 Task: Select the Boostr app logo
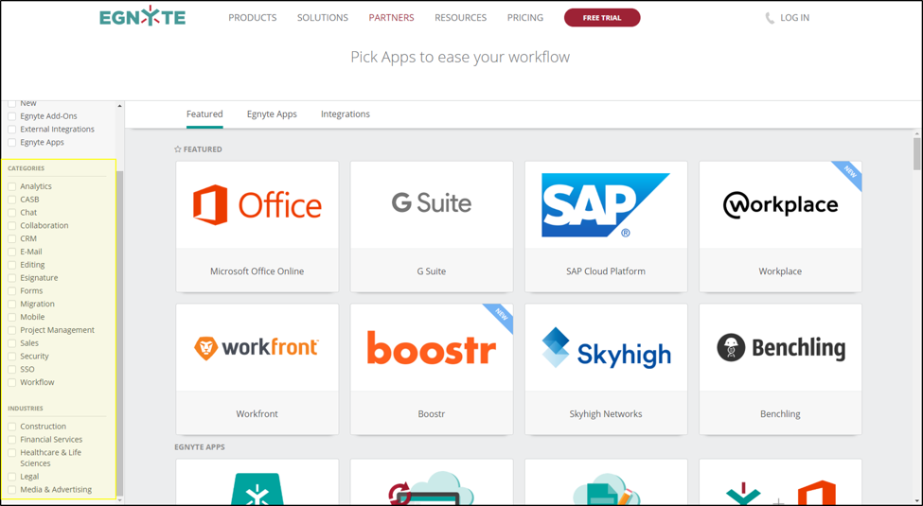tap(431, 348)
